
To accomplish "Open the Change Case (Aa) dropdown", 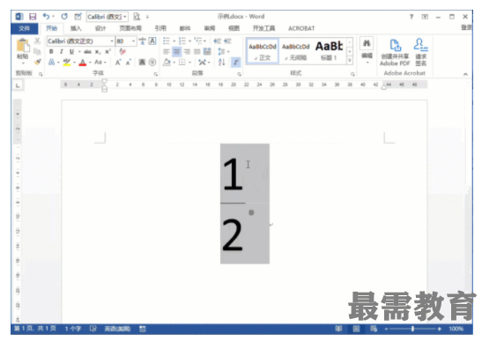I will click(100, 63).
